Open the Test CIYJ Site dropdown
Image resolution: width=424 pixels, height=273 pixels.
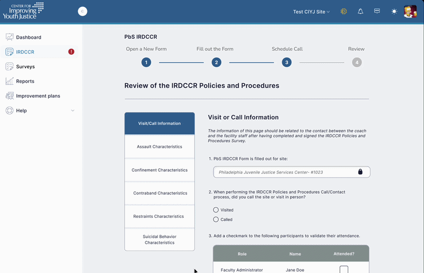tap(312, 12)
